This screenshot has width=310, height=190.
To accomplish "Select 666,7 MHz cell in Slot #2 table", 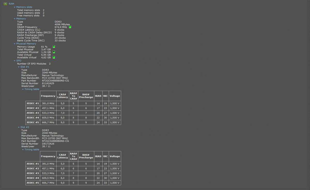I will (48, 183).
